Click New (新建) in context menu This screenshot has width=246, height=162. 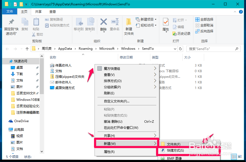point(126,144)
